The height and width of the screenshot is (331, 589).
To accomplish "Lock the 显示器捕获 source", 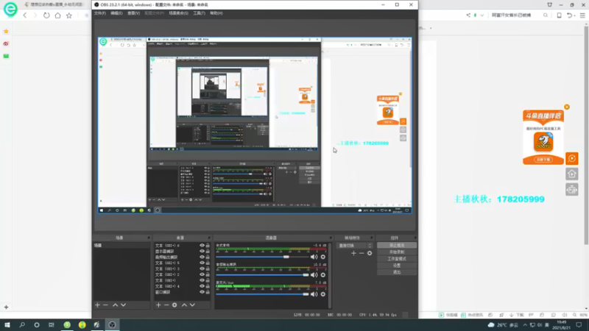I will [x=208, y=251].
